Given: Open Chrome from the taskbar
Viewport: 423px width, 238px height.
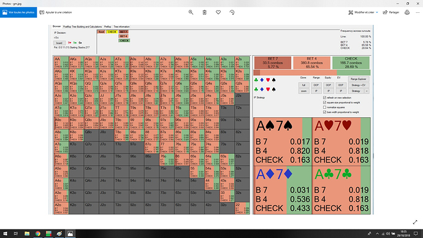Looking at the screenshot, I should [38, 234].
